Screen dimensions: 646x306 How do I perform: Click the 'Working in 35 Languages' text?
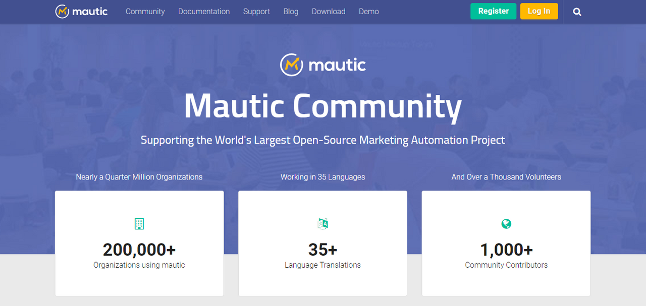[323, 177]
